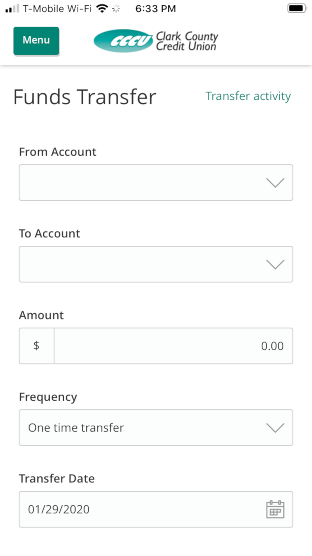The image size is (312, 556).
Task: Open the Transfer activity link
Action: point(248,96)
